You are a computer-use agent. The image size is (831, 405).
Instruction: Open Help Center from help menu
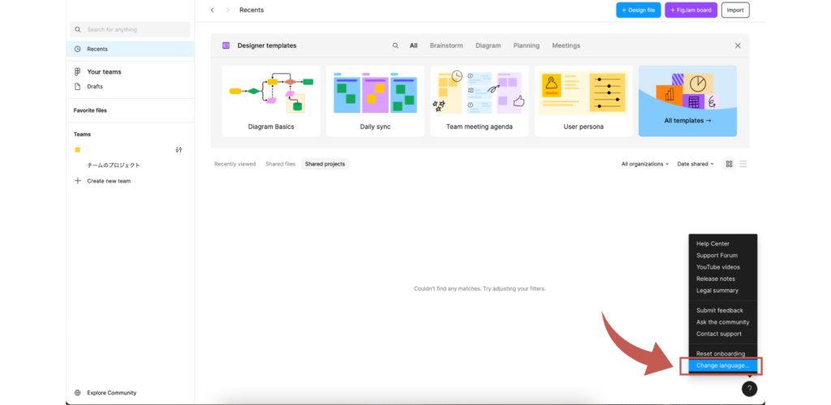713,243
